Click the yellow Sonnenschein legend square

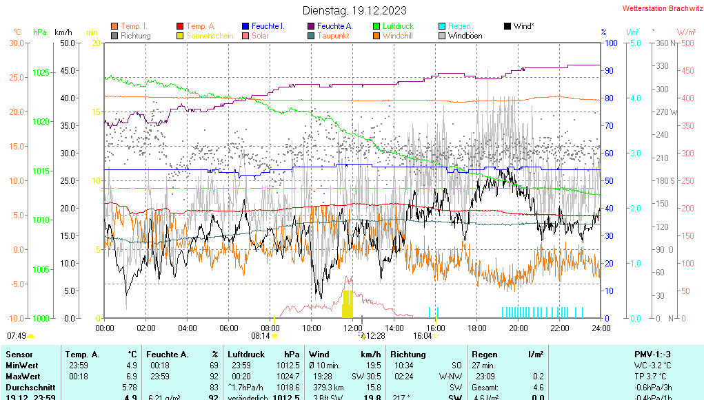[x=181, y=36]
